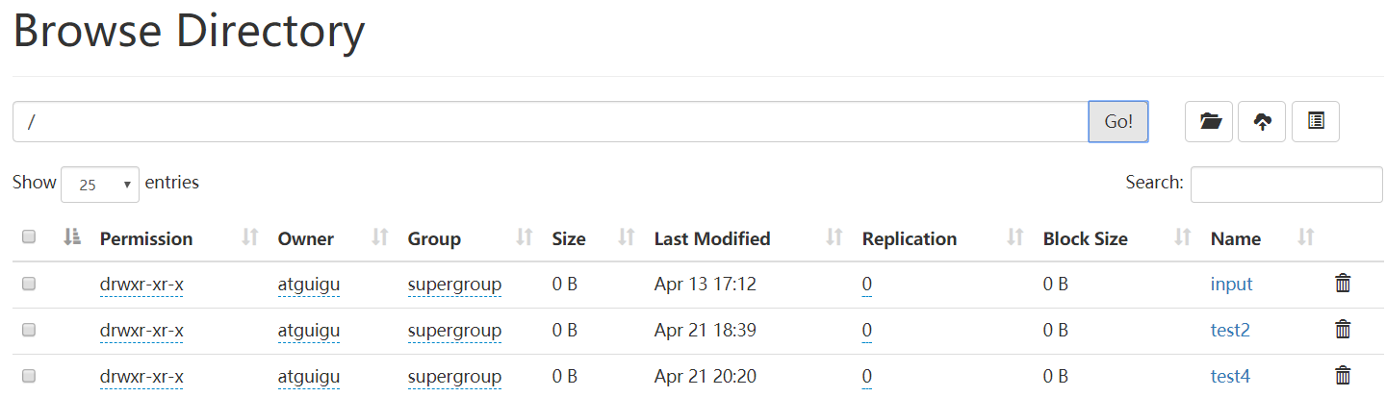Remove test4 using its trash icon
The width and height of the screenshot is (1386, 397).
click(1343, 376)
